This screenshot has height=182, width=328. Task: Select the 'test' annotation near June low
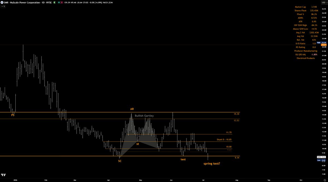tap(183, 159)
